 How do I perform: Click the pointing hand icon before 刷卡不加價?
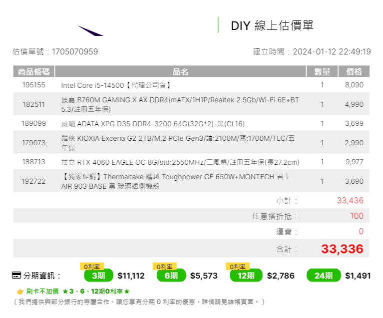pyautogui.click(x=20, y=292)
